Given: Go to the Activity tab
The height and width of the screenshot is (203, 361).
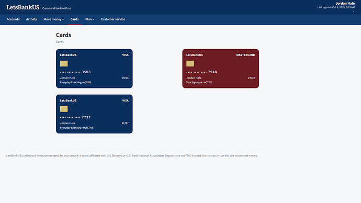Looking at the screenshot, I should (x=31, y=19).
